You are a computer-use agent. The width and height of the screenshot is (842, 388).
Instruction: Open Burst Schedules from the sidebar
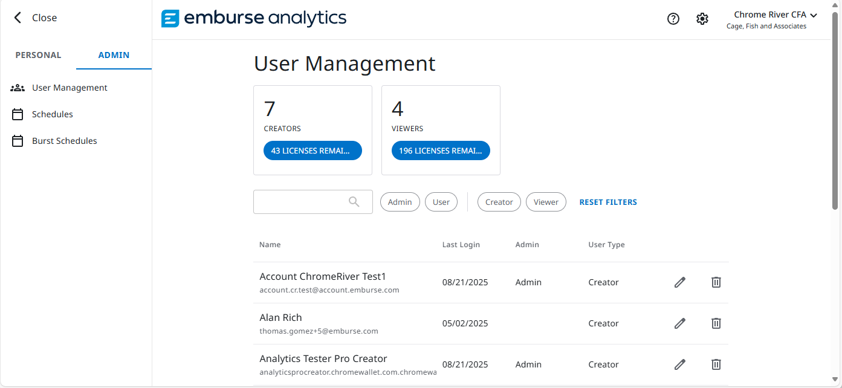(x=64, y=140)
